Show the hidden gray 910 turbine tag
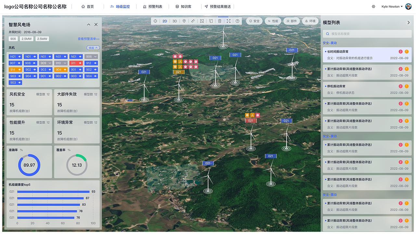The image size is (416, 234). 65,63
